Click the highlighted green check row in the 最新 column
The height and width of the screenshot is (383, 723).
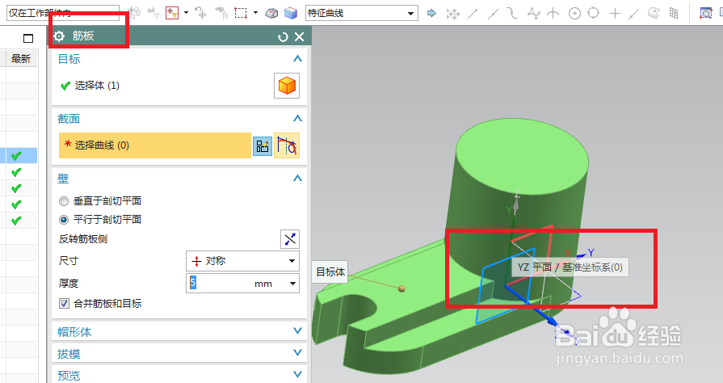click(x=21, y=156)
